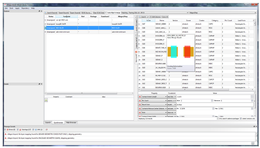Toggle the Errors filter checkbox

click(x=5, y=129)
